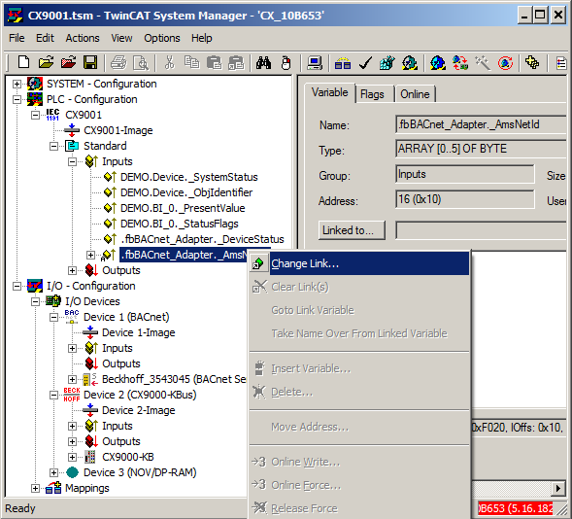
Task: Expand the Mappings node
Action: point(35,488)
